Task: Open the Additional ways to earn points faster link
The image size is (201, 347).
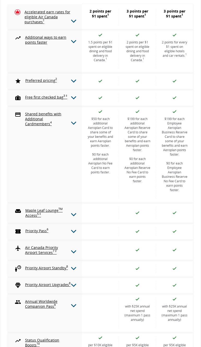Action: [45, 40]
